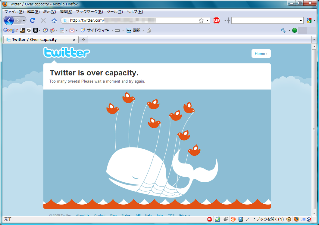The image size is (319, 225).
Task: Click the vertical scrollbar thumb
Action: pos(314,129)
